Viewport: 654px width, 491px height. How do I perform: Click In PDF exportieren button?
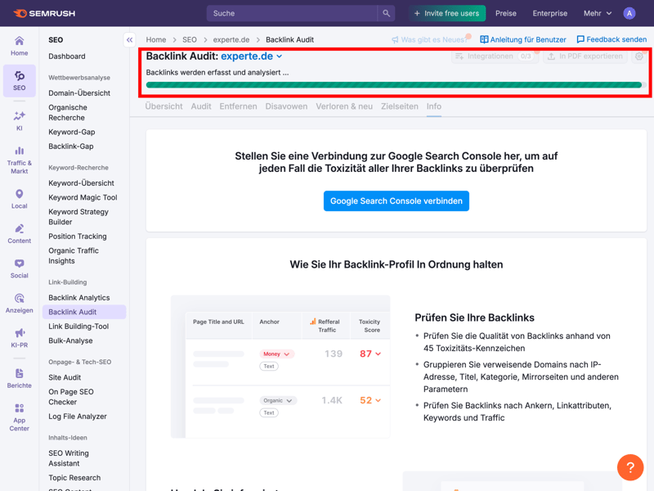(585, 56)
